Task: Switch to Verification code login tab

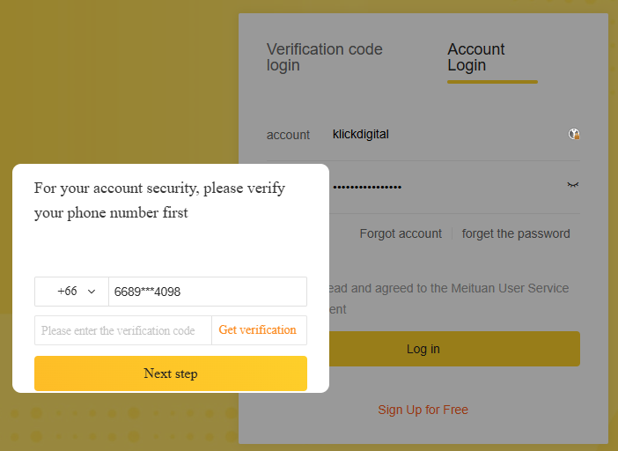Action: click(x=325, y=57)
